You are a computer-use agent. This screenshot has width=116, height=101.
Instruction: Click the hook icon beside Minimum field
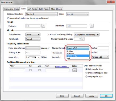(43, 26)
